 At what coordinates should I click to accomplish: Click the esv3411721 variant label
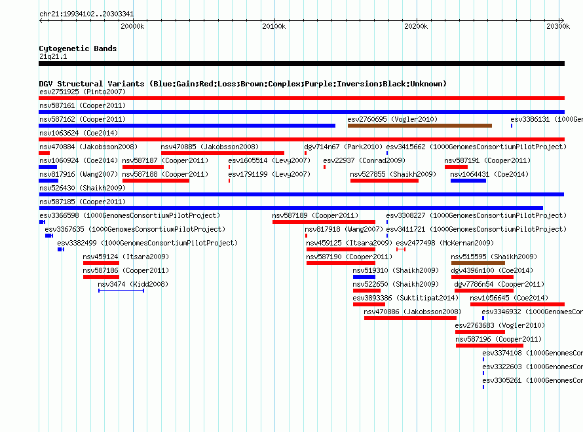(x=476, y=229)
